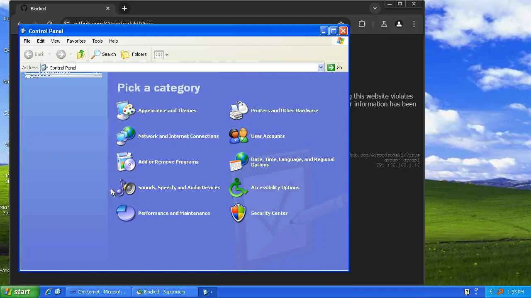Screen dimensions: 531x298
Task: Open the Favorites menu
Action: click(76, 41)
